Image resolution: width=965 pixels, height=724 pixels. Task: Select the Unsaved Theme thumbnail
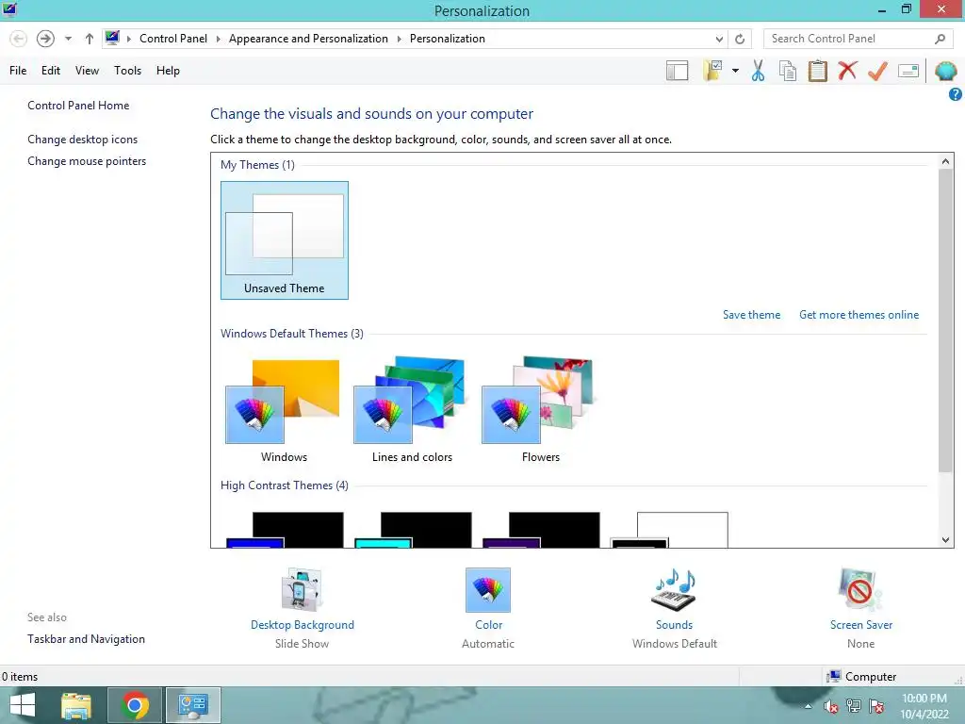point(285,240)
